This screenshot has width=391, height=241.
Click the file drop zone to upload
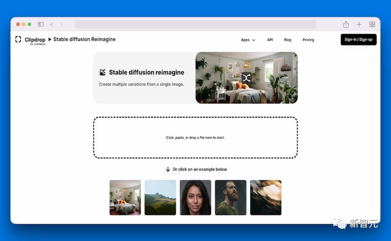tap(195, 137)
